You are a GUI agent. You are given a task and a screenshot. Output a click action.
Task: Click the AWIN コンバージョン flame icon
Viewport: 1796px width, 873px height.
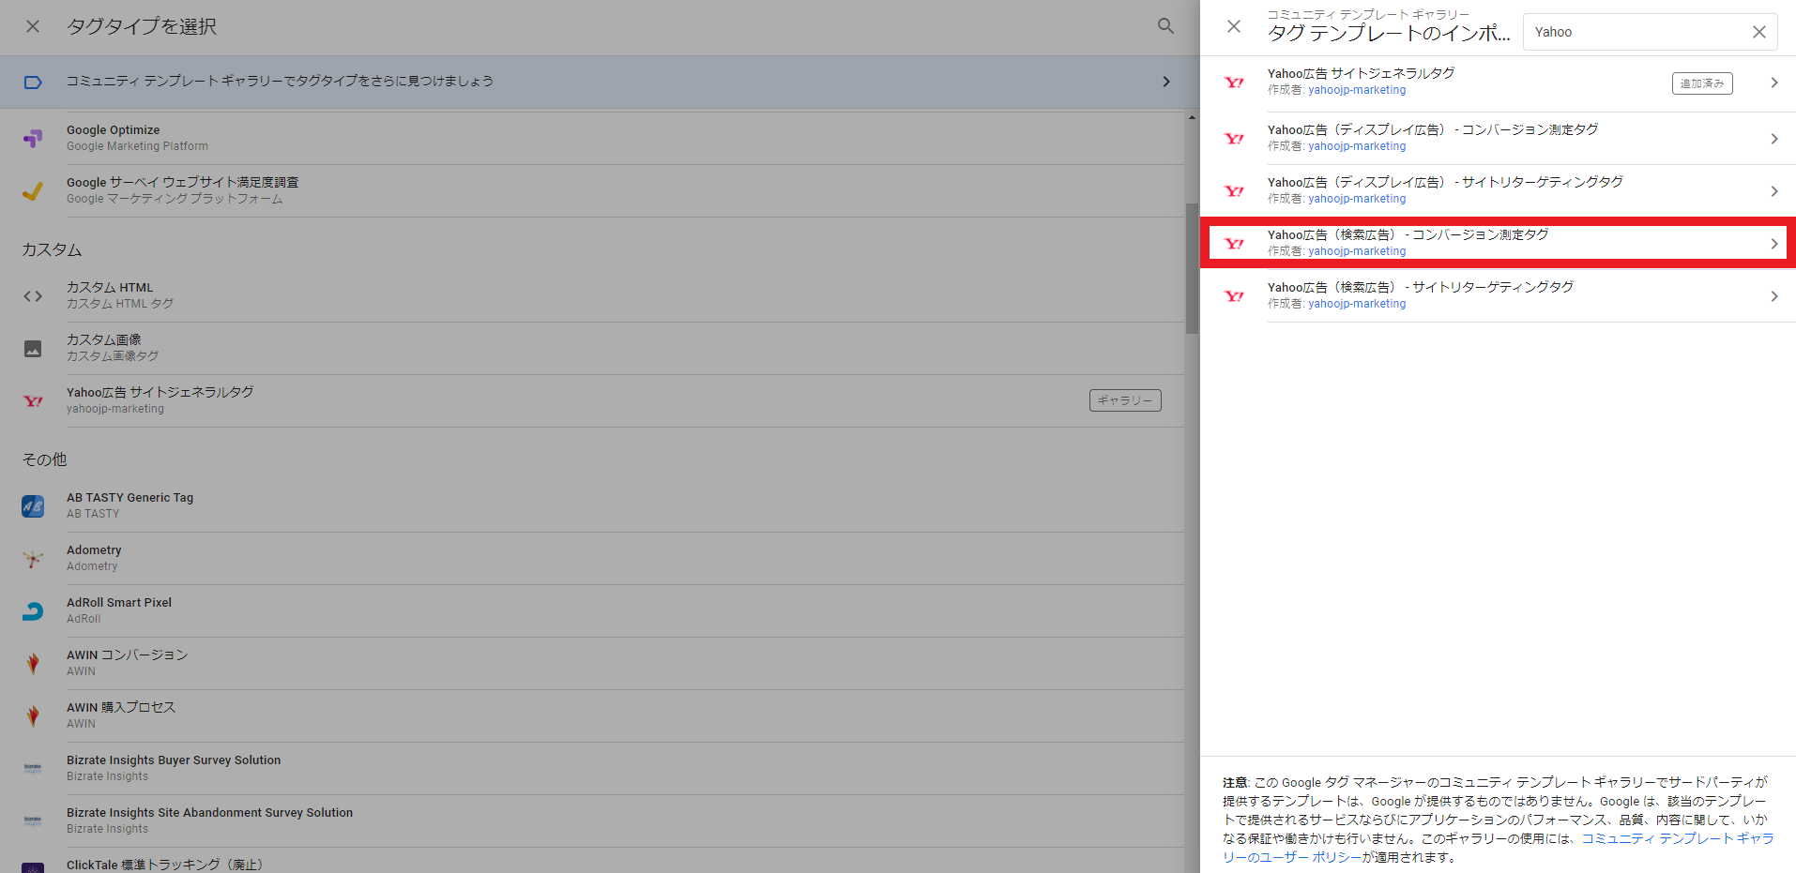click(33, 664)
